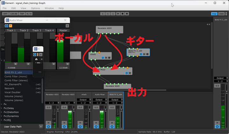Adjust the right output strip fader

point(227,92)
